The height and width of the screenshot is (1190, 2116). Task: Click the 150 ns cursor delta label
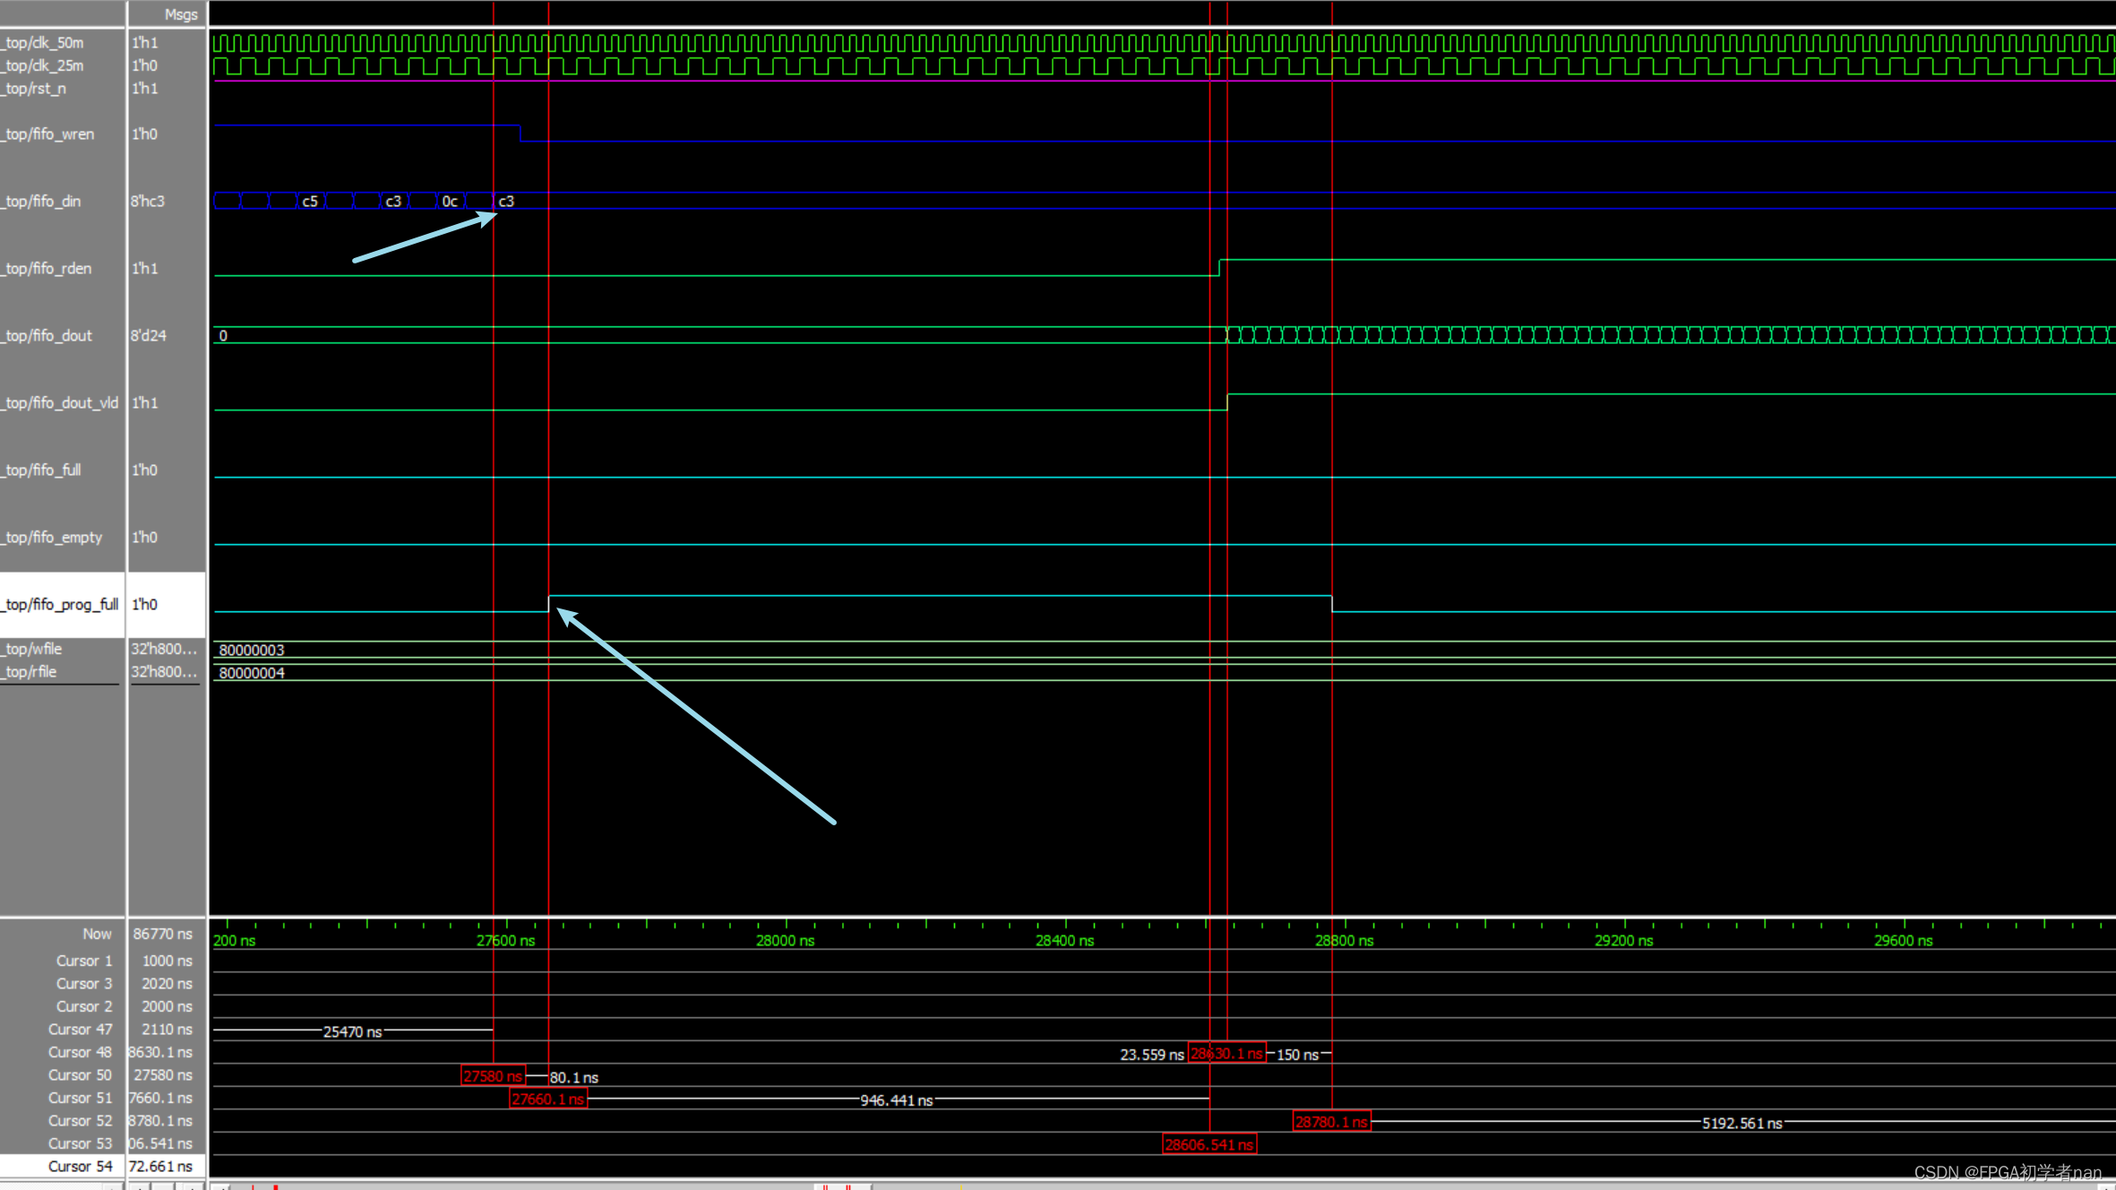pos(1297,1055)
